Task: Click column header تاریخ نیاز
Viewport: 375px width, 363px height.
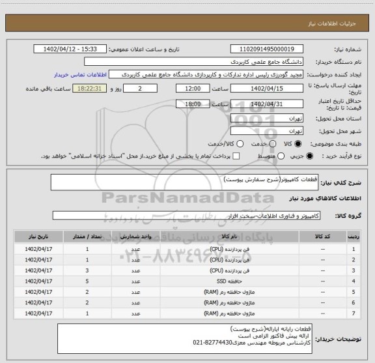Action: 38,237
